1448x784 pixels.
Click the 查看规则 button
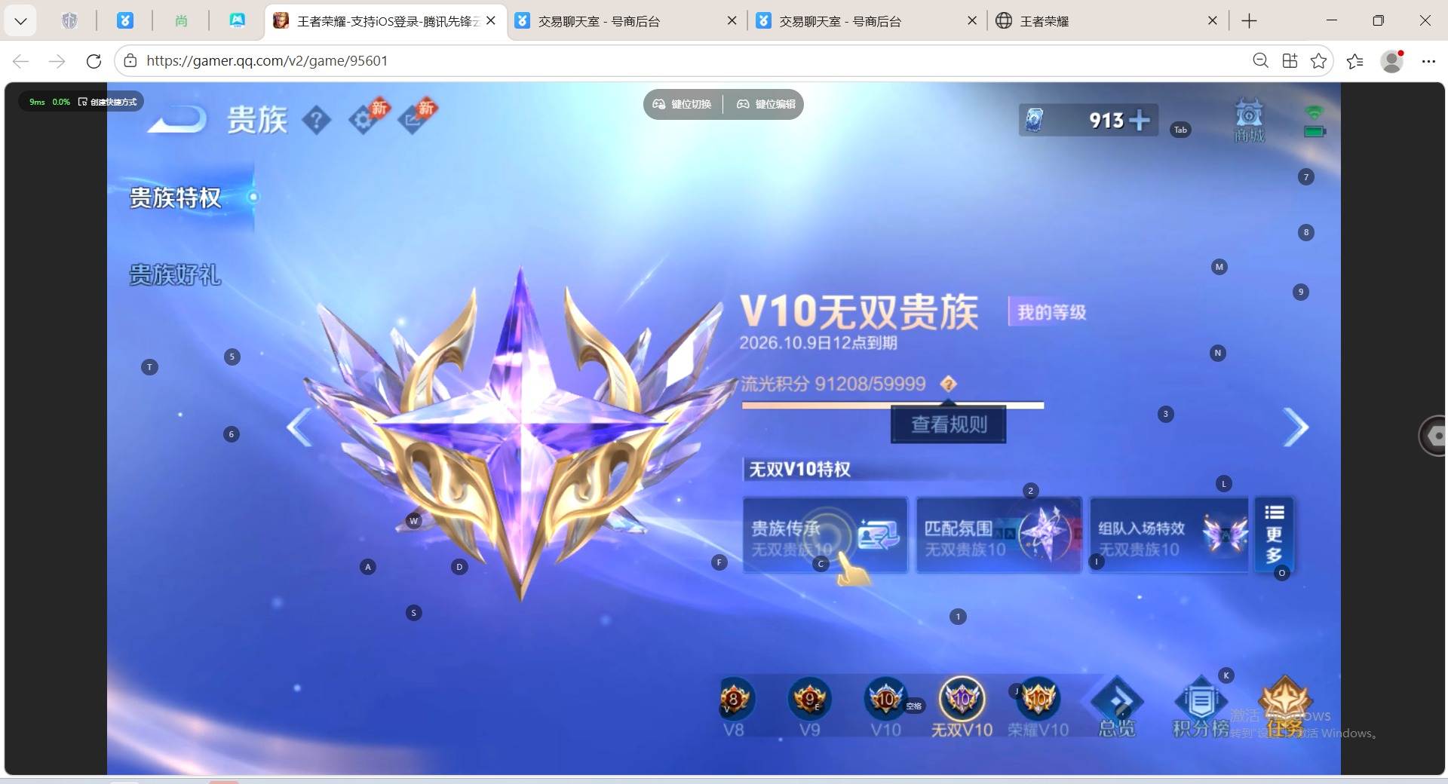point(949,424)
